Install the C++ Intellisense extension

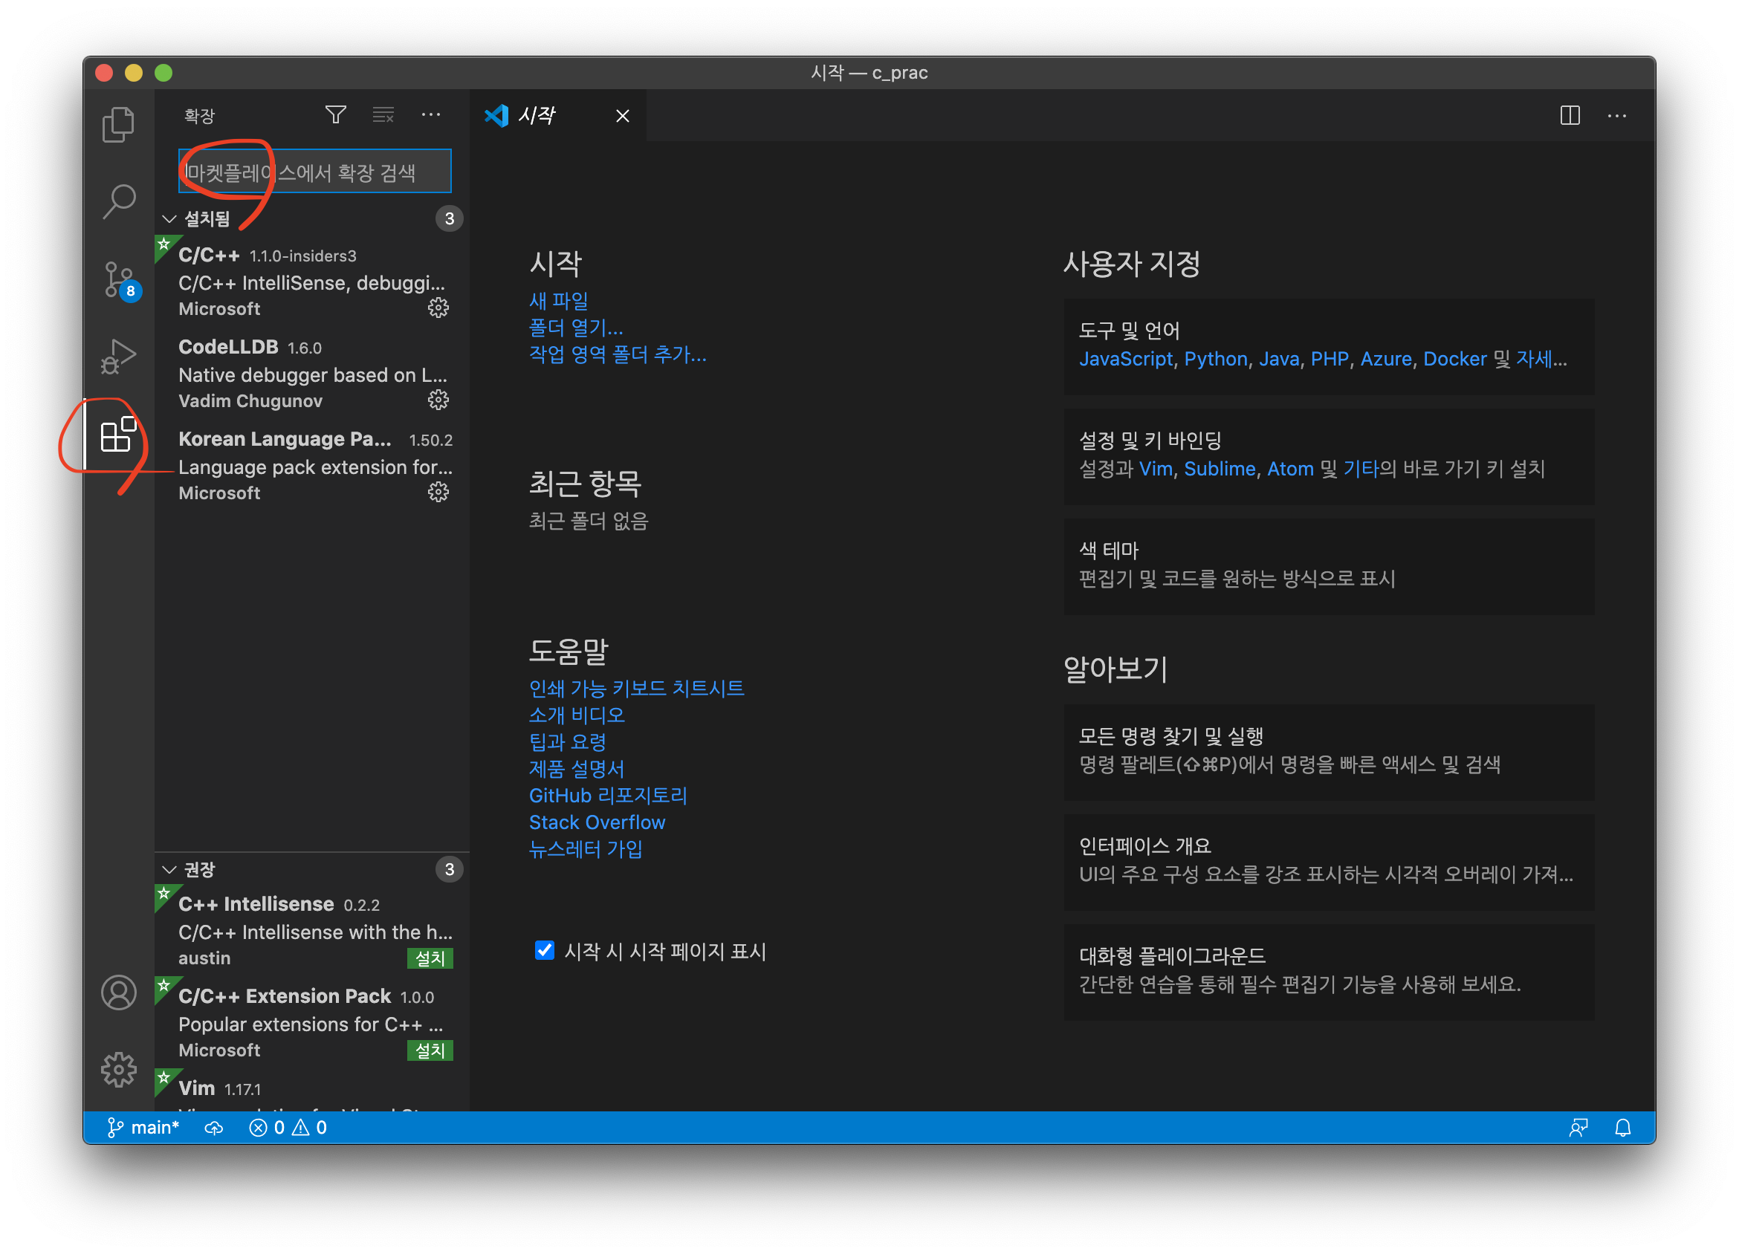(430, 958)
